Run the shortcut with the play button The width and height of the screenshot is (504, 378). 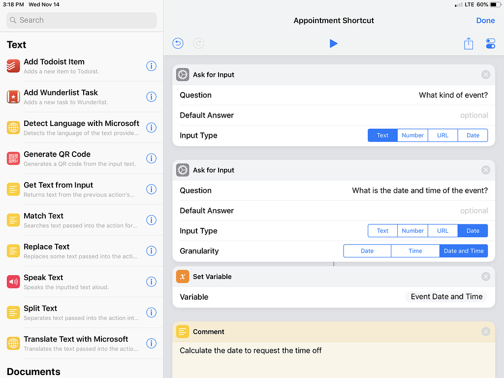(x=334, y=44)
